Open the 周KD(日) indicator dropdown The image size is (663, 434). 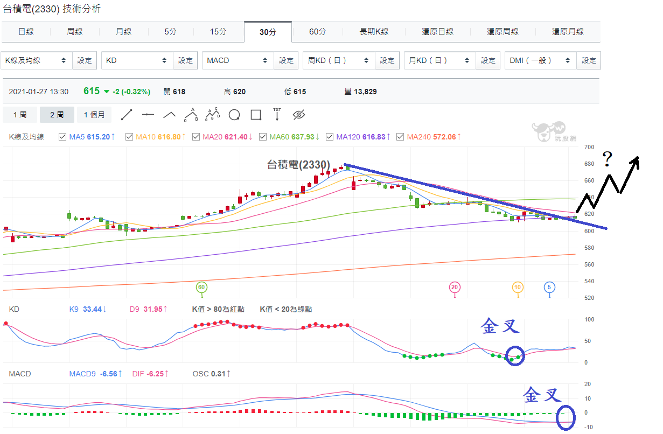(339, 60)
